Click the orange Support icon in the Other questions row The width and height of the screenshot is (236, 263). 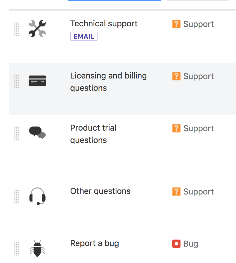(x=176, y=192)
